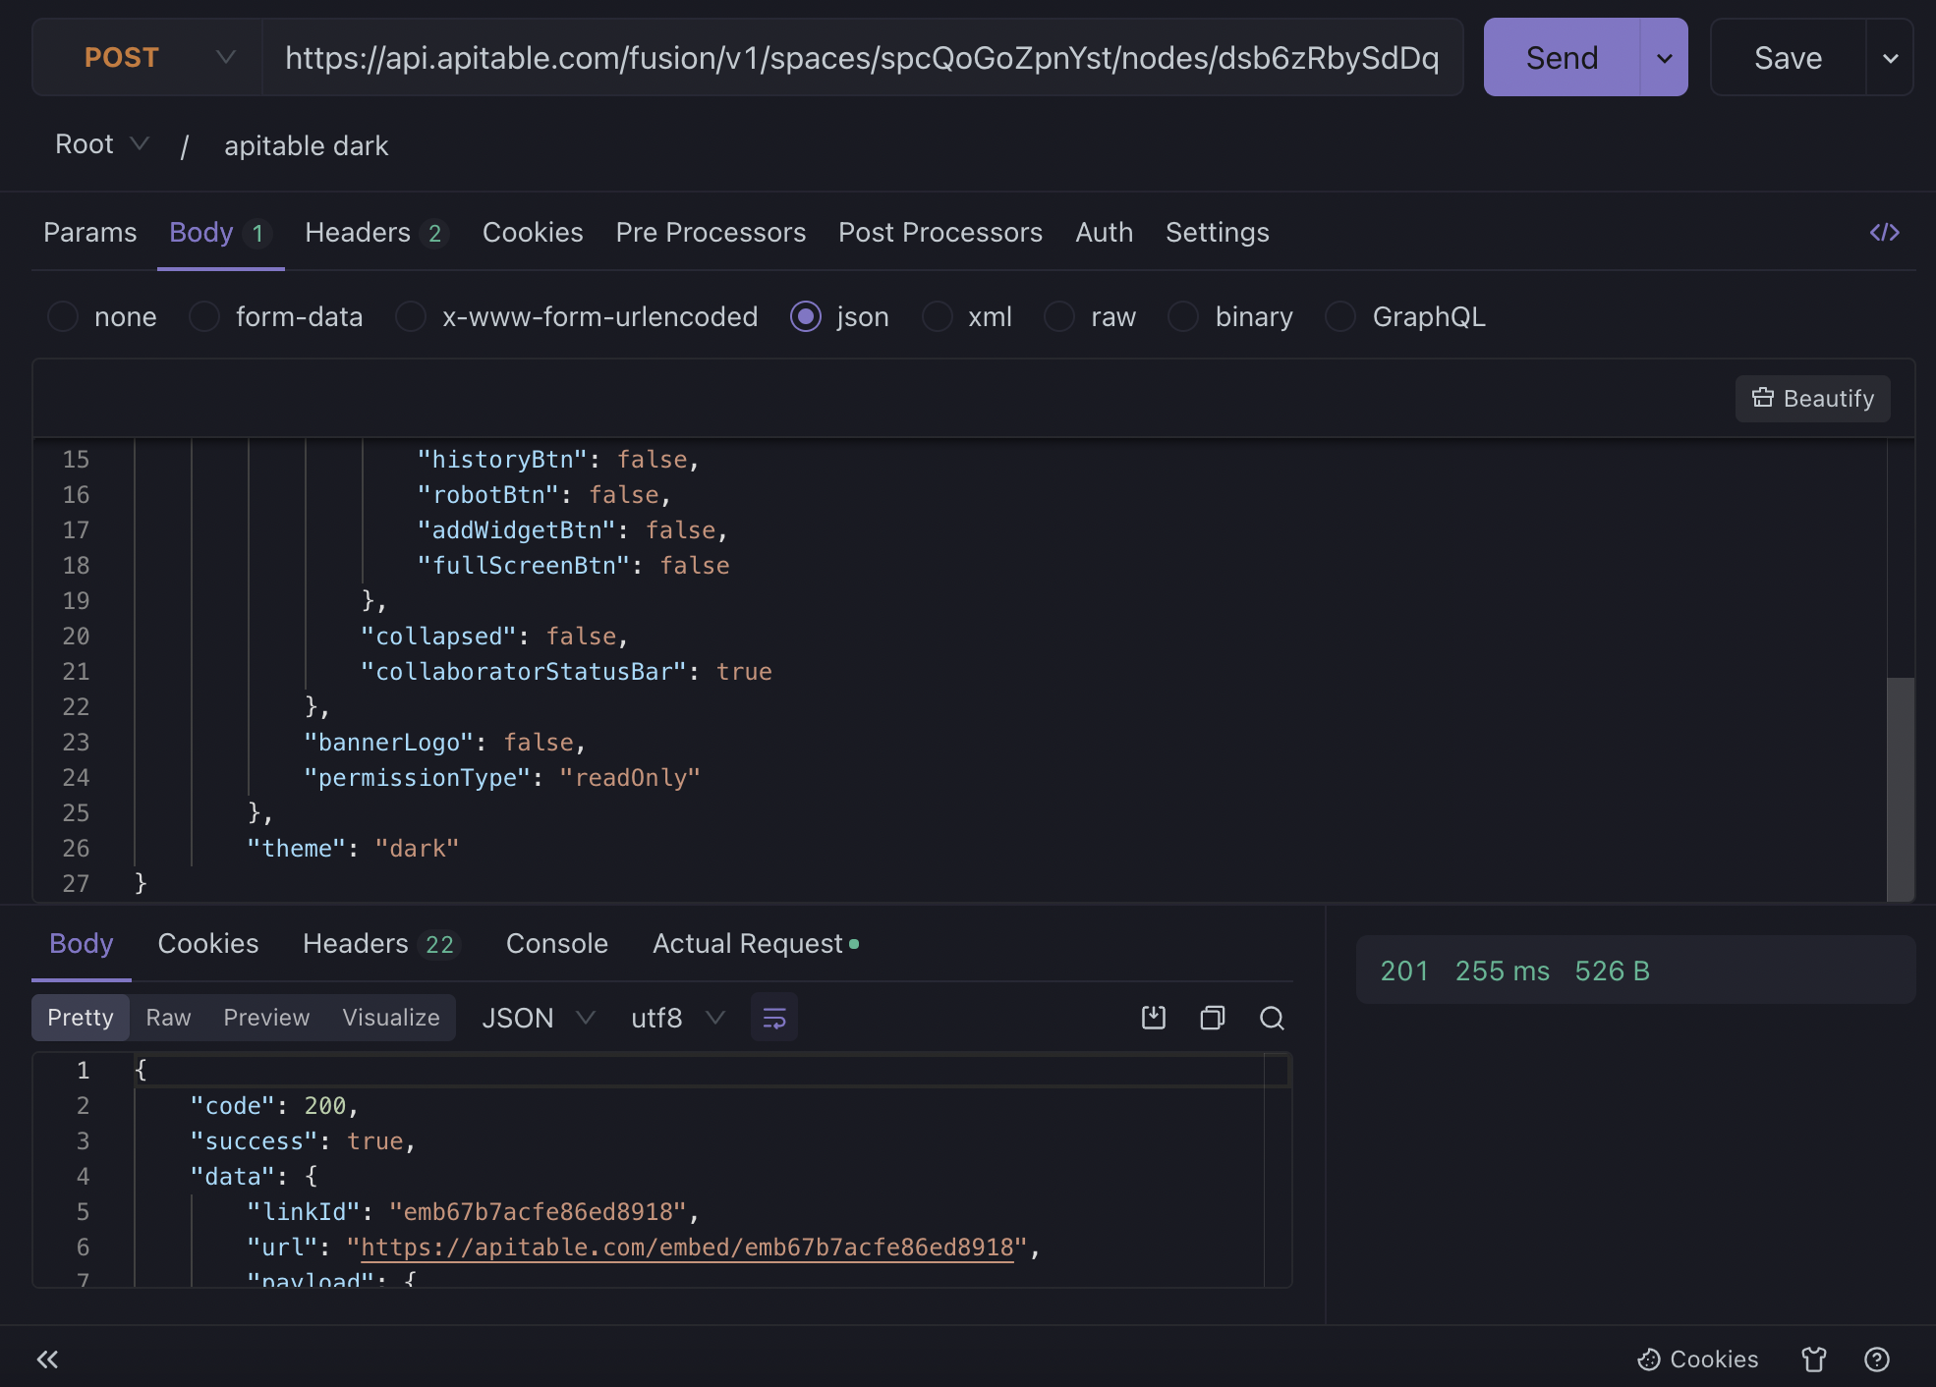The height and width of the screenshot is (1387, 1936).
Task: Open the Actual Request tab
Action: (755, 944)
